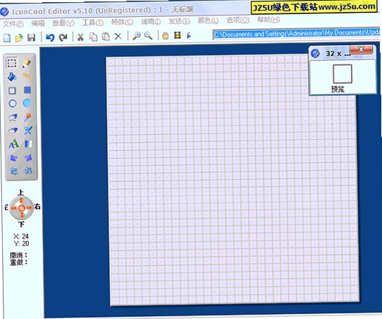Open the 颜色(L) menu
Viewport: 382px width, 319px height.
[x=208, y=20]
